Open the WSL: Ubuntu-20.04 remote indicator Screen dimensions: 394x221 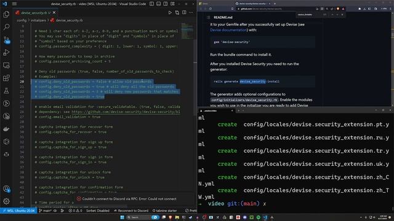(18, 211)
